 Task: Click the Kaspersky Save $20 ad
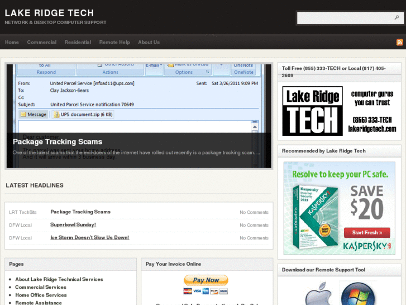click(x=340, y=208)
